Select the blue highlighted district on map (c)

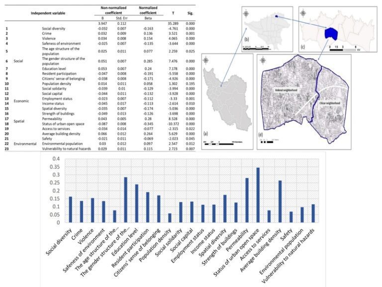(331, 32)
